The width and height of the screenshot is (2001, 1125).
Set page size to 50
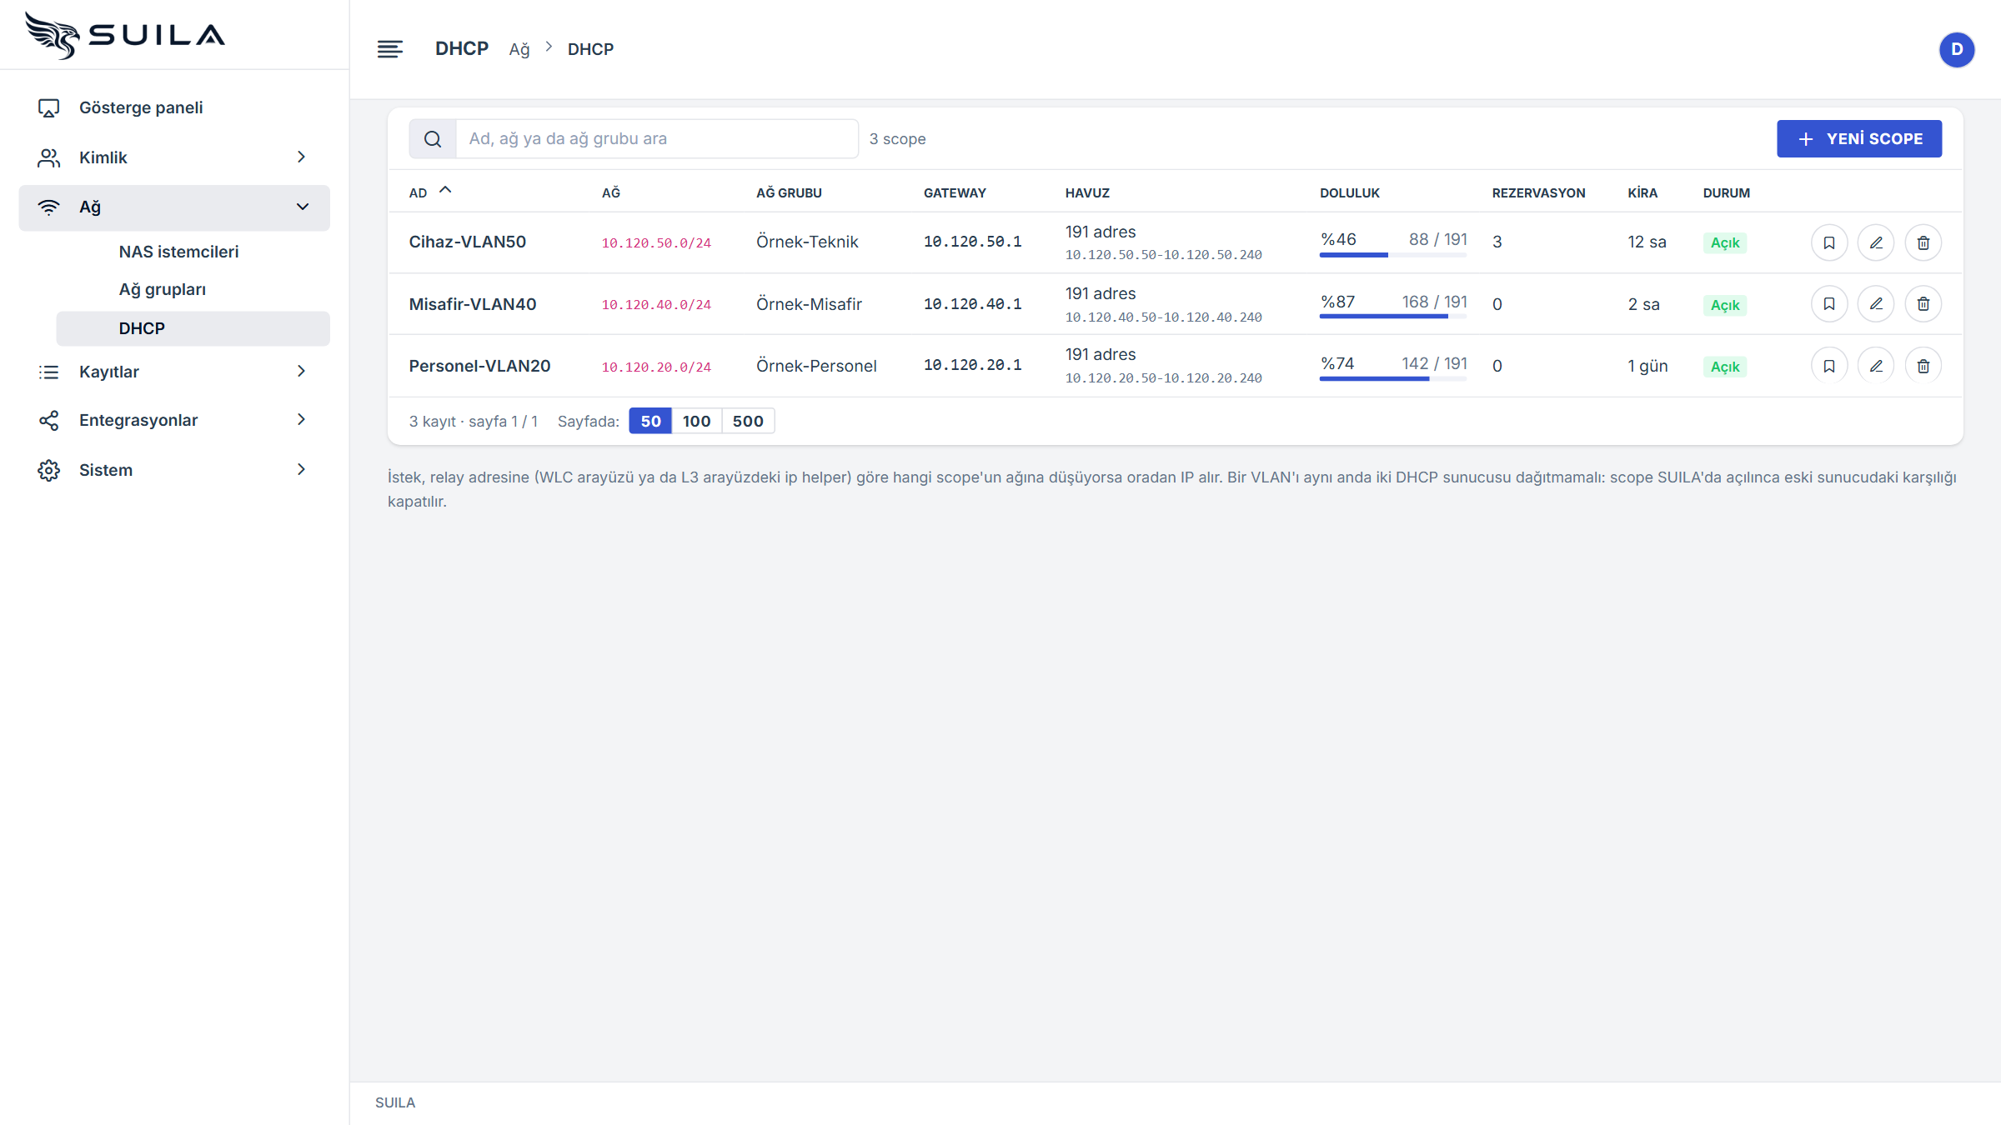click(650, 421)
